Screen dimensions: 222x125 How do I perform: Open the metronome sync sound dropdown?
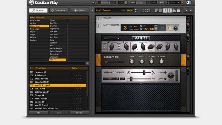point(141,29)
